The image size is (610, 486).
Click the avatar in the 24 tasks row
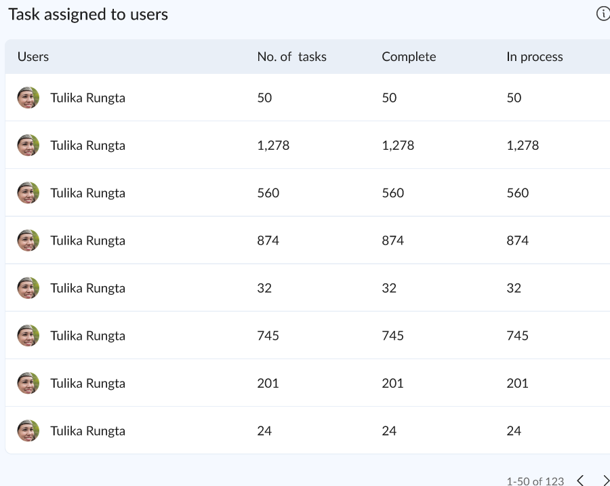coord(28,430)
